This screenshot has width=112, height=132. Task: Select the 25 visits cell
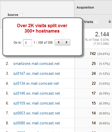pos(94,64)
